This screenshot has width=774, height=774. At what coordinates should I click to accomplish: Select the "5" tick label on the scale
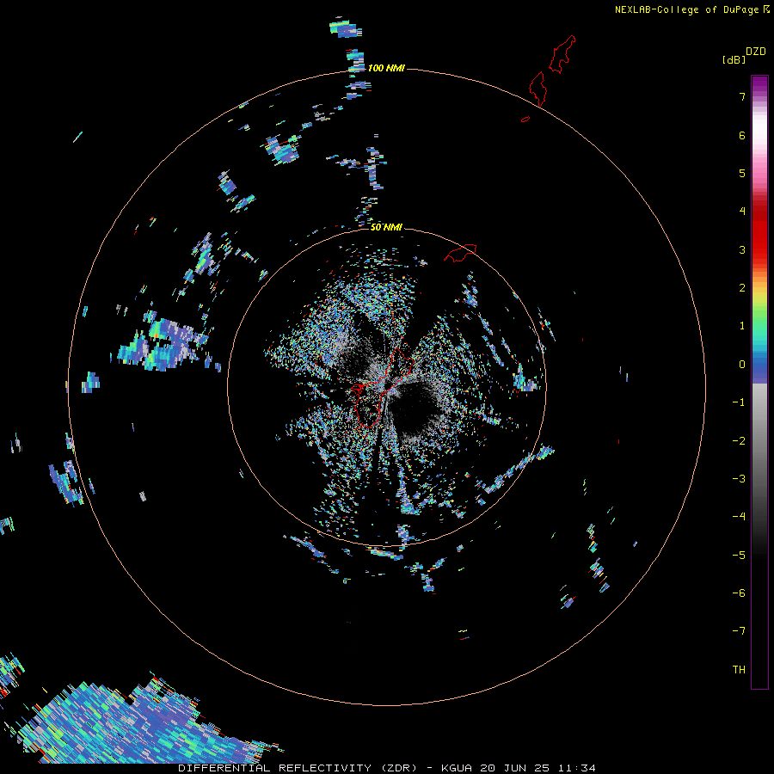point(742,173)
